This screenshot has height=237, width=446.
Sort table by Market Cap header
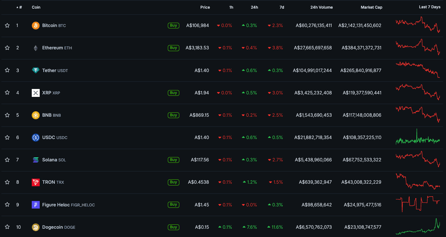(x=371, y=7)
